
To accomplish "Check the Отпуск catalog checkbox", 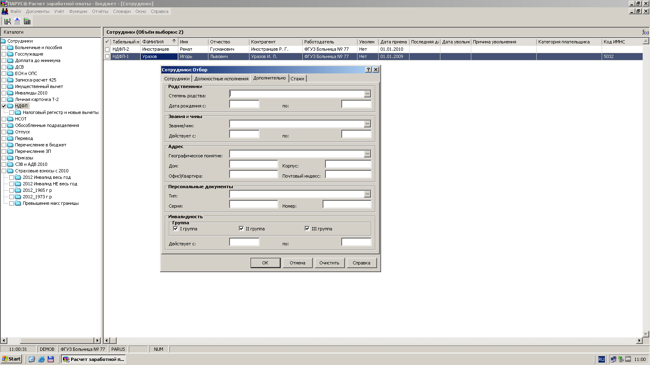I will click(4, 132).
